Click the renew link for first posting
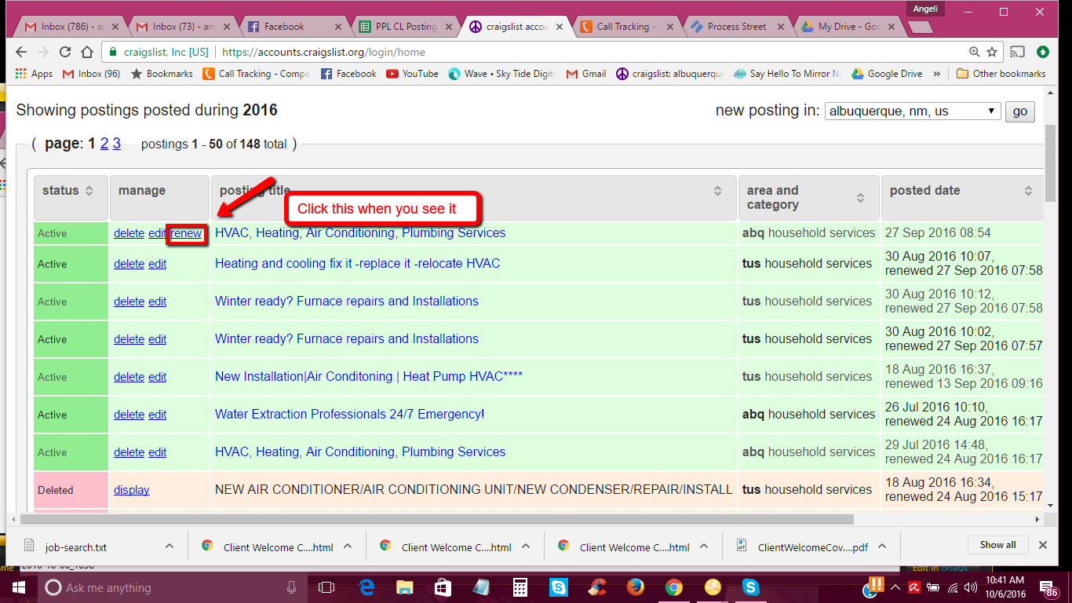This screenshot has height=603, width=1072. [x=187, y=233]
